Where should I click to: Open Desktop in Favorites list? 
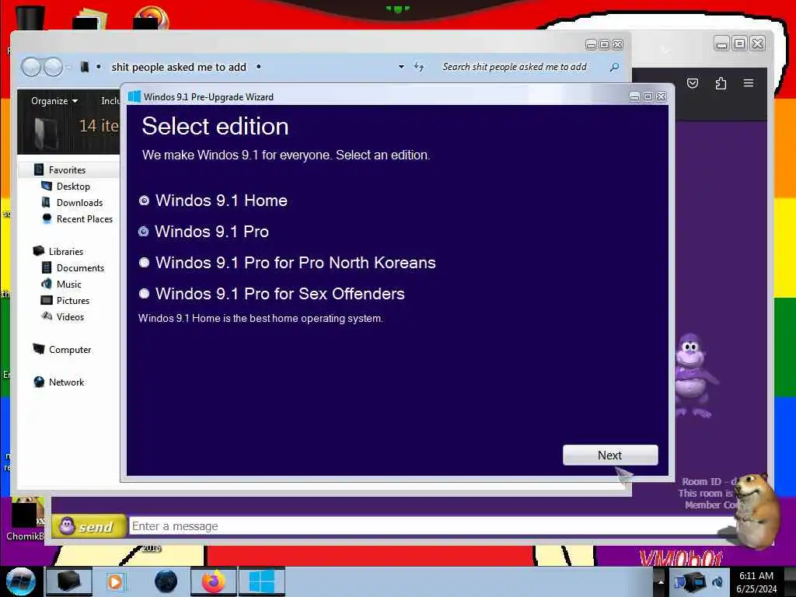click(x=73, y=187)
